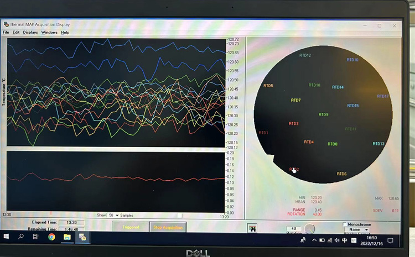The height and width of the screenshot is (257, 415).
Task: Open the Edit menu
Action: pos(16,32)
